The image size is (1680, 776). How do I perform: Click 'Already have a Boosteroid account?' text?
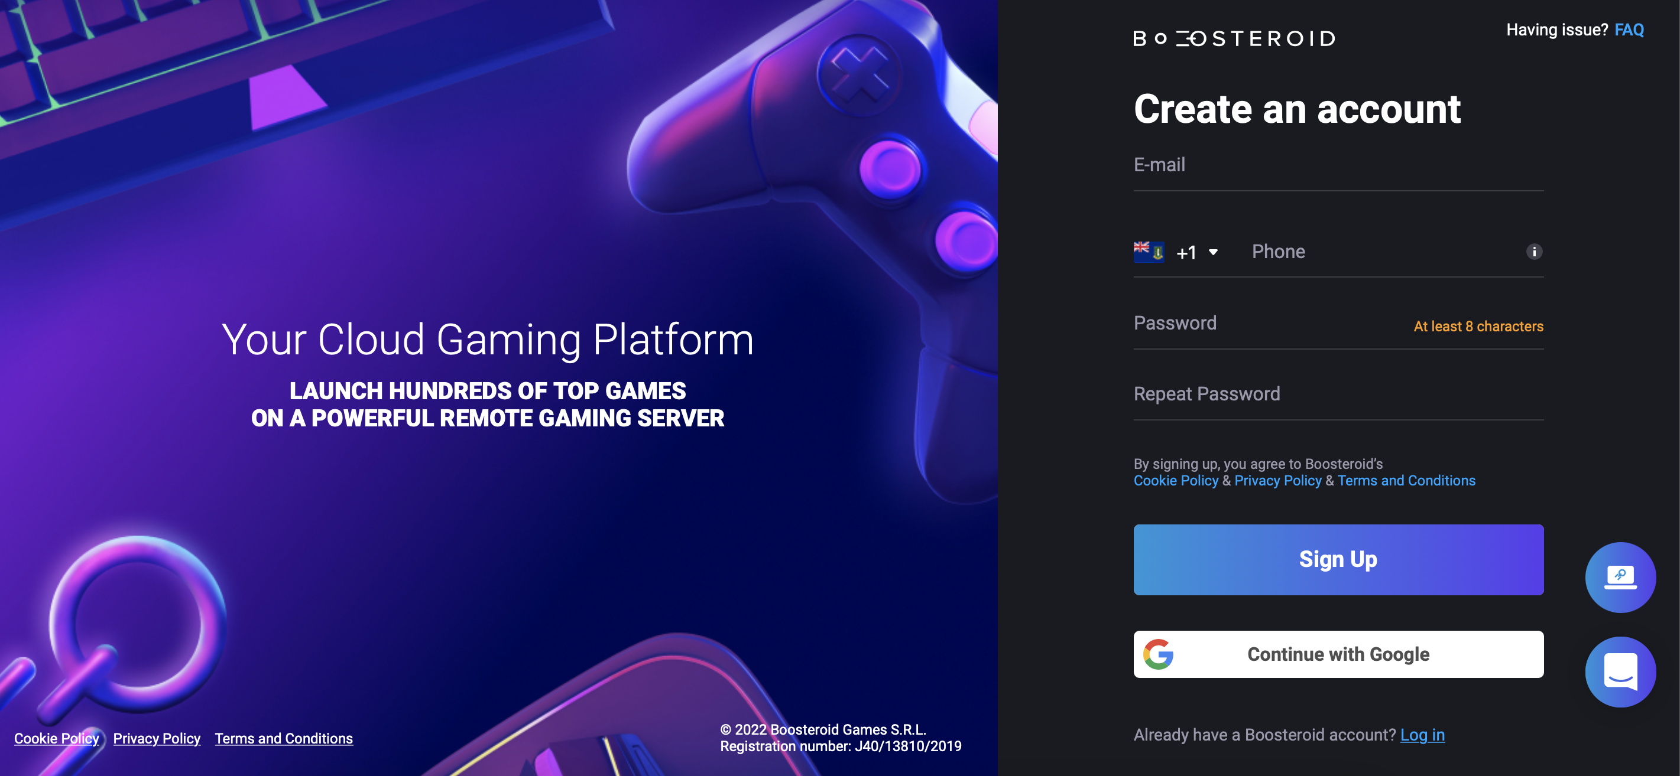[1264, 735]
